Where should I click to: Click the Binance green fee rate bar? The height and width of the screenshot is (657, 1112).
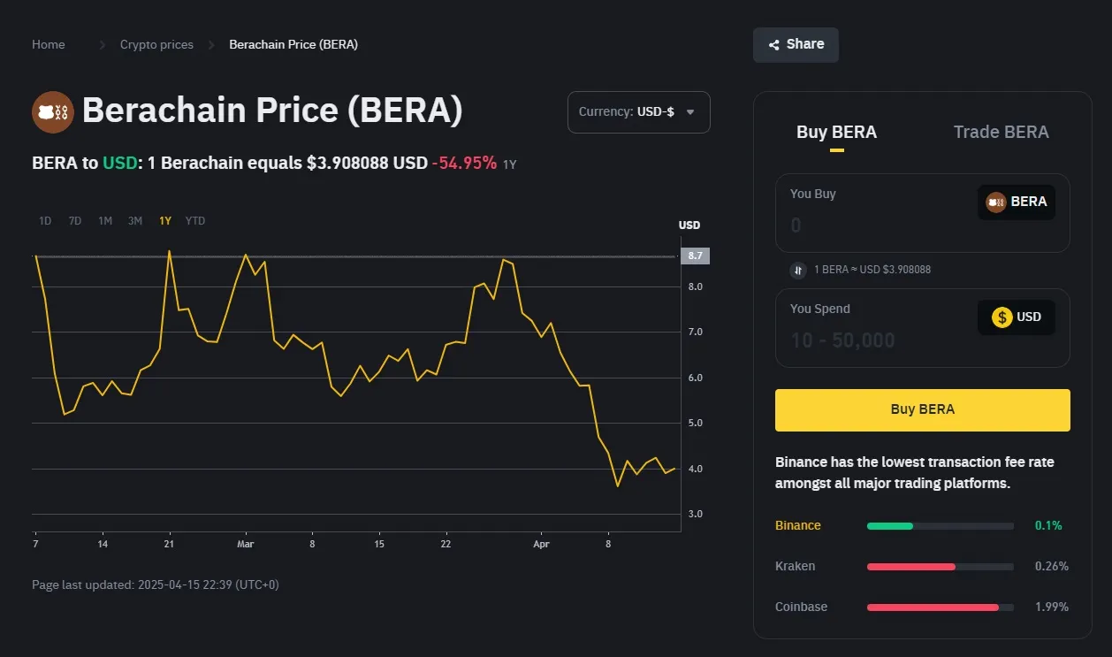[889, 526]
